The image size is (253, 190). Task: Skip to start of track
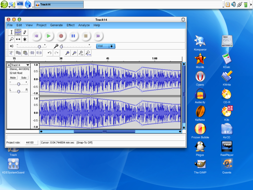coord(37,36)
